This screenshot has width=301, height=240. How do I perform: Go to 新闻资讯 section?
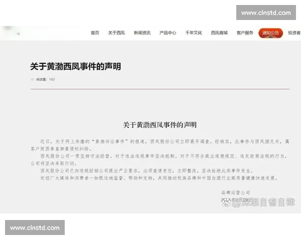point(142,33)
